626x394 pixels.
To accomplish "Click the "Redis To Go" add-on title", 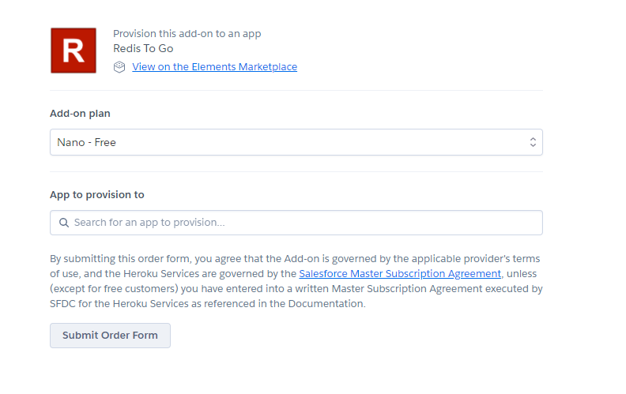I will tap(143, 48).
